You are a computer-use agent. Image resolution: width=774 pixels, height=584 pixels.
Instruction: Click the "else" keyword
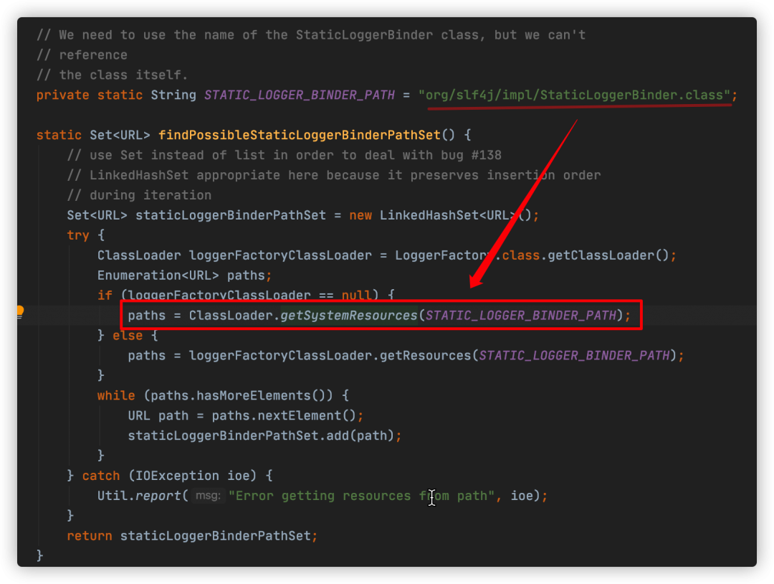click(x=128, y=336)
